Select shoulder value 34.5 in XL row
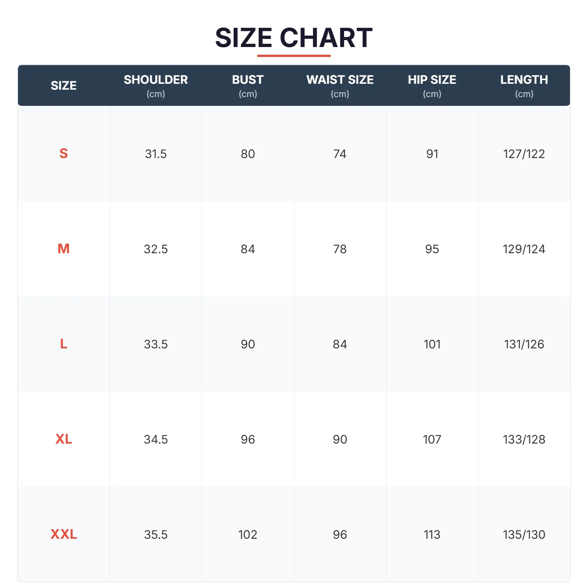 click(156, 440)
